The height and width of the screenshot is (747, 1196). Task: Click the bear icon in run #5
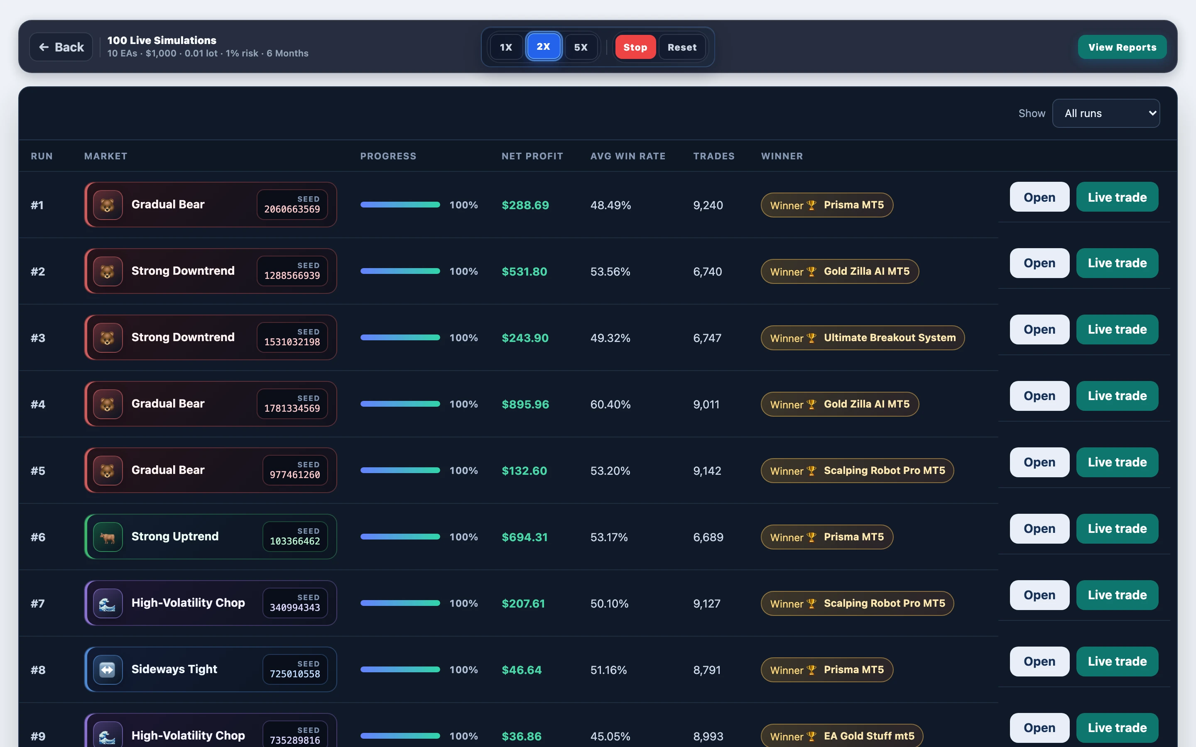[108, 470]
